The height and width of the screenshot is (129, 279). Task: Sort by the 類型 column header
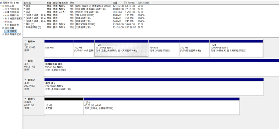coord(55,3)
